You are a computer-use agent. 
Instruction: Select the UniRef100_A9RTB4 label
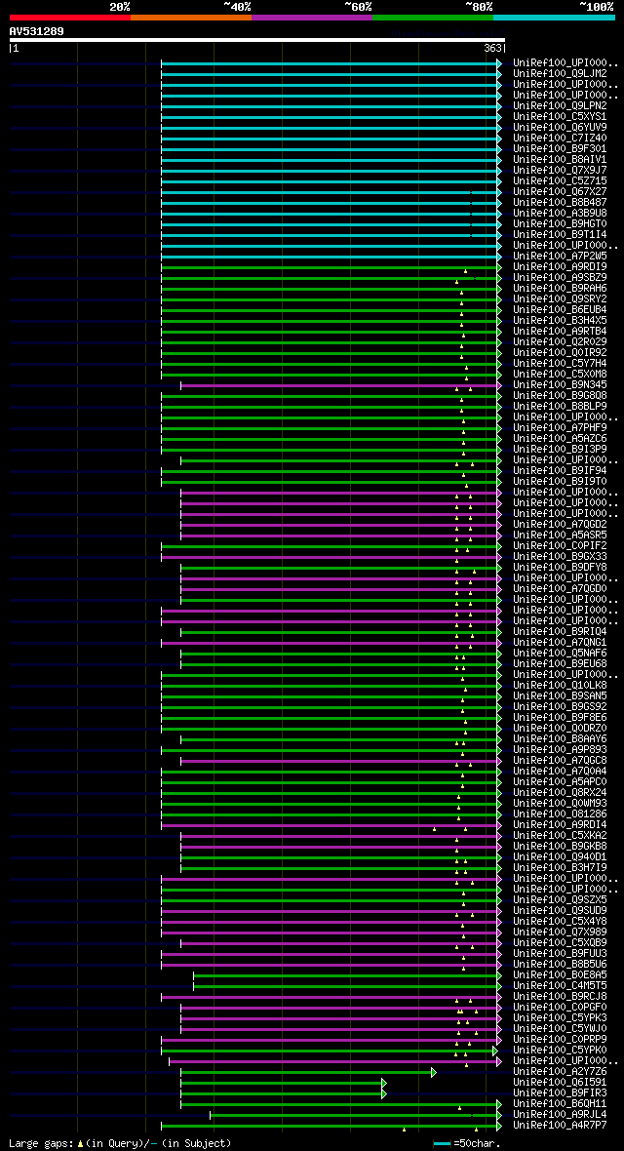click(x=560, y=331)
